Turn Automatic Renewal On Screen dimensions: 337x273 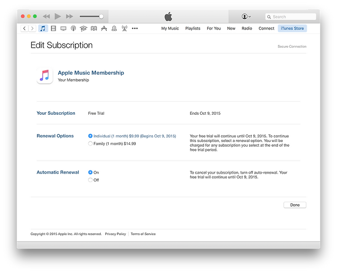[90, 172]
